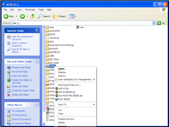Select the BOOK folder
169x127 pixels.
(x=50, y=34)
